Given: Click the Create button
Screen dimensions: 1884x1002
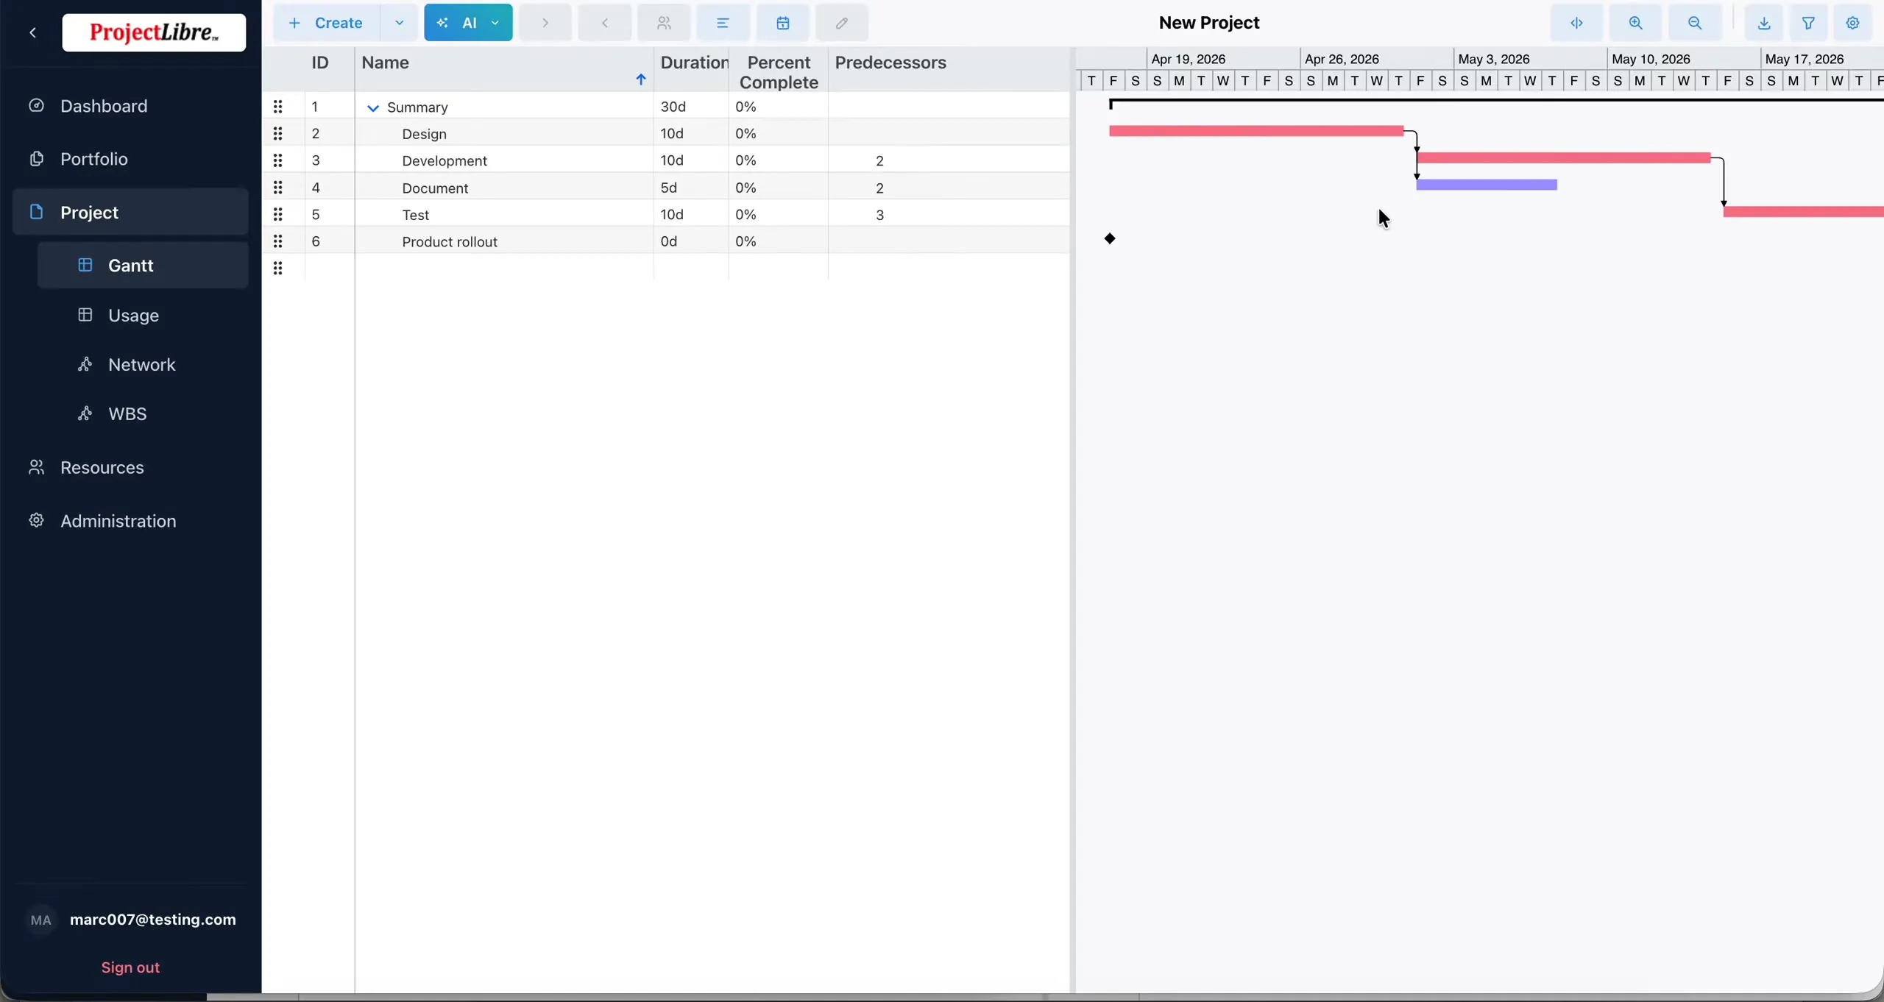Looking at the screenshot, I should click(327, 23).
